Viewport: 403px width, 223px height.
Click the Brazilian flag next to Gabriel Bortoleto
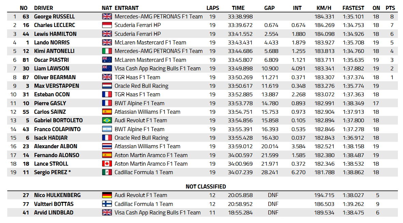[107, 120]
